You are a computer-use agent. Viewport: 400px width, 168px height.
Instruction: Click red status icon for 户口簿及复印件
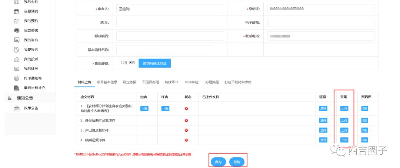[x=186, y=130]
